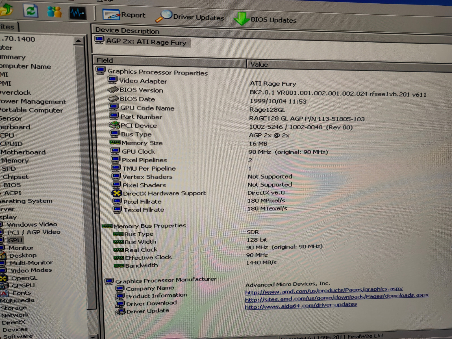Open the Network category in sidebar

click(15, 315)
